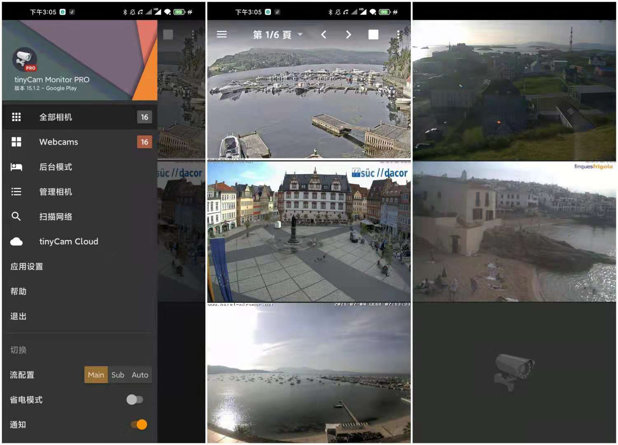Screen dimensions: 618x445
Task: Switch the stream profile to Auto
Action: point(140,375)
